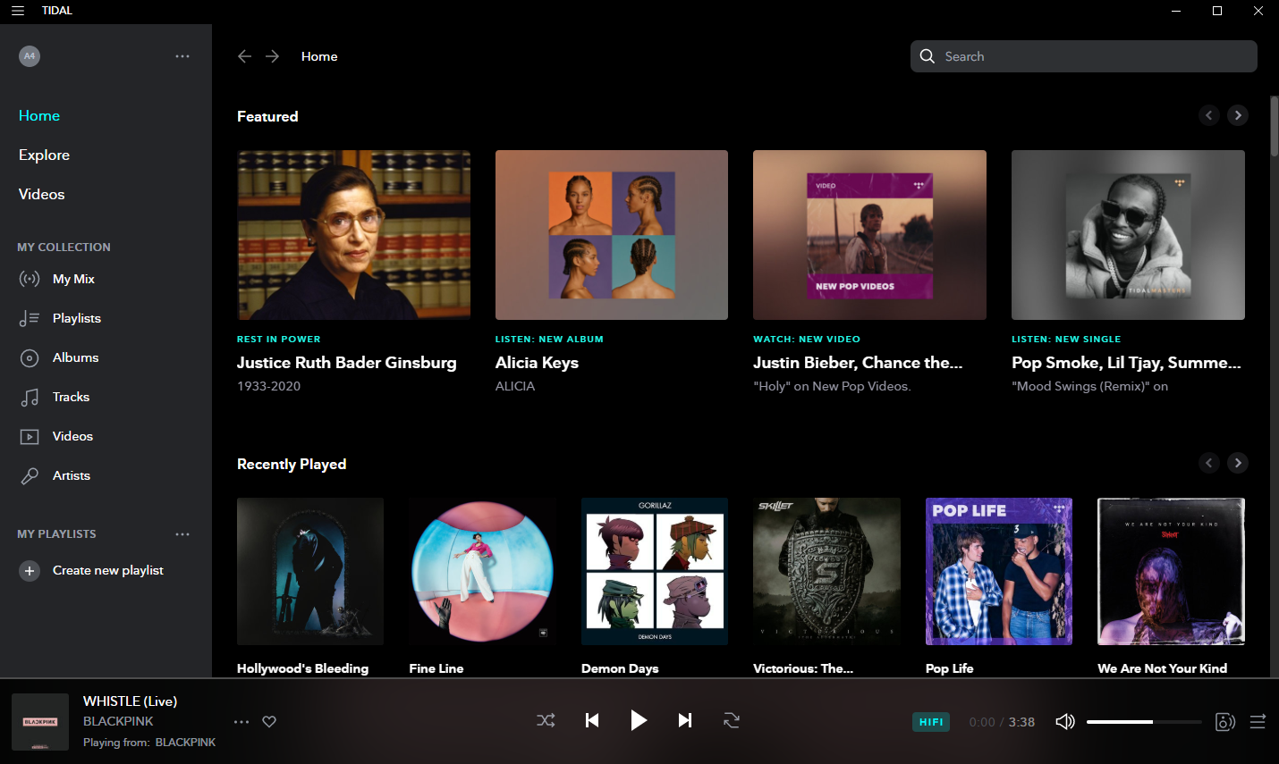Mute the volume with the speaker icon

pos(1065,722)
